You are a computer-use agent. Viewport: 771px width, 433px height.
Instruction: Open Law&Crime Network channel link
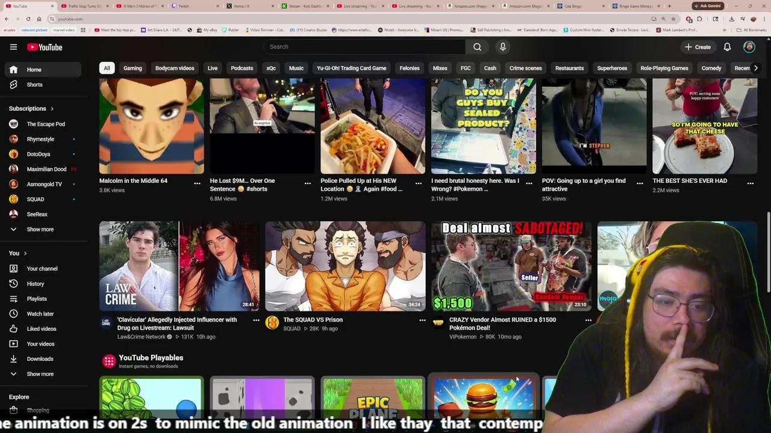click(142, 337)
